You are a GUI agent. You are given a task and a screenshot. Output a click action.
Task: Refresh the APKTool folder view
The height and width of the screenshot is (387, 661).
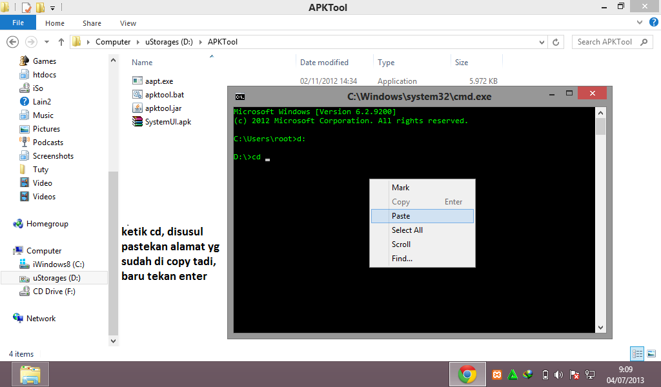click(556, 42)
